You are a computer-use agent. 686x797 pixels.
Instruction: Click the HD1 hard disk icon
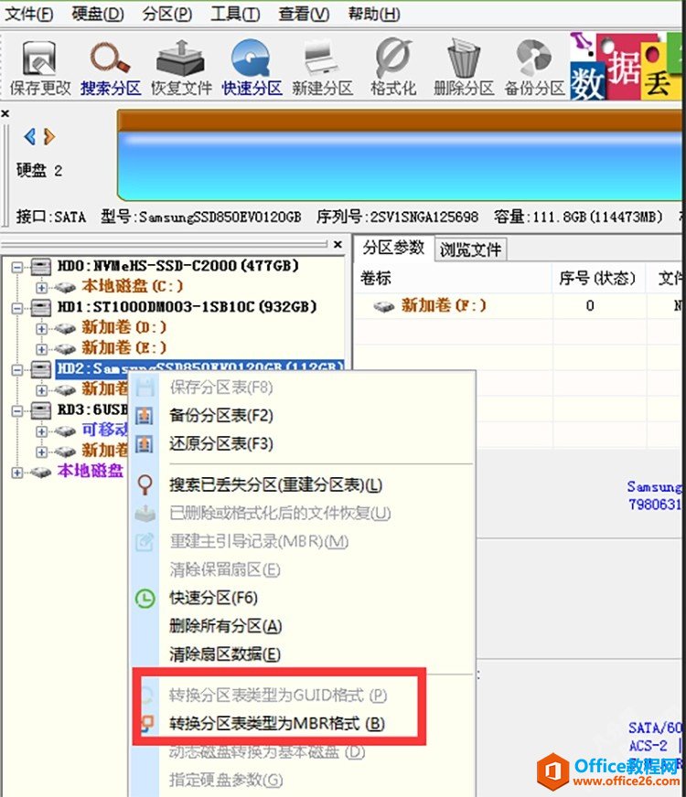(40, 307)
